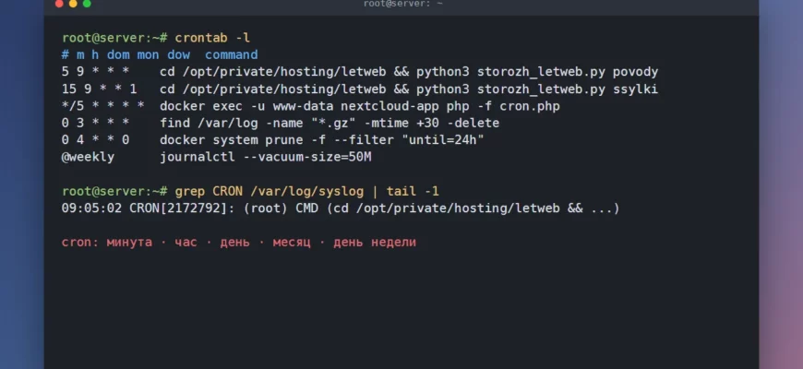Click the red 'cron: минута · час' caption
This screenshot has width=803, height=369.
(x=239, y=242)
